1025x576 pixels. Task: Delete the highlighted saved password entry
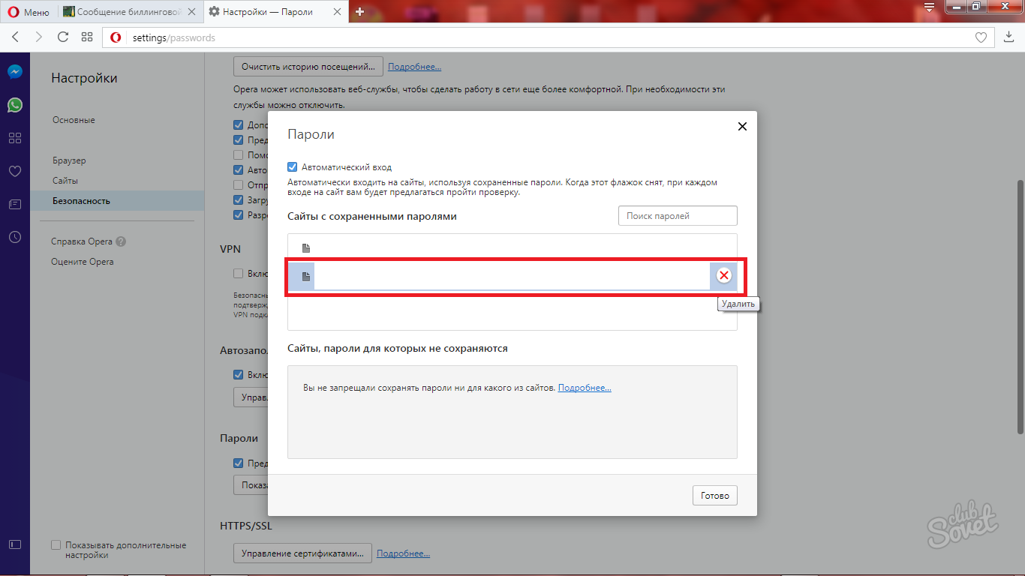click(x=724, y=276)
